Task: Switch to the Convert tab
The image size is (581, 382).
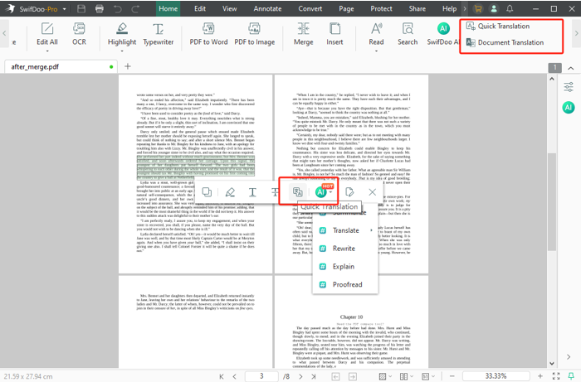Action: click(310, 8)
